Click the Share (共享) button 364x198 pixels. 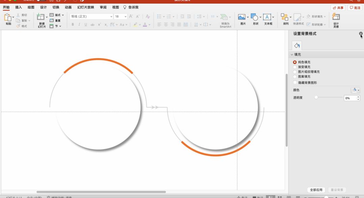(338, 8)
